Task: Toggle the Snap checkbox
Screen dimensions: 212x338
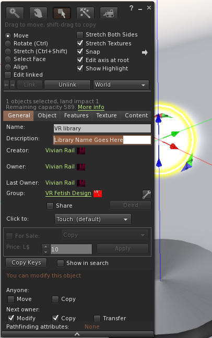Action: click(x=80, y=52)
